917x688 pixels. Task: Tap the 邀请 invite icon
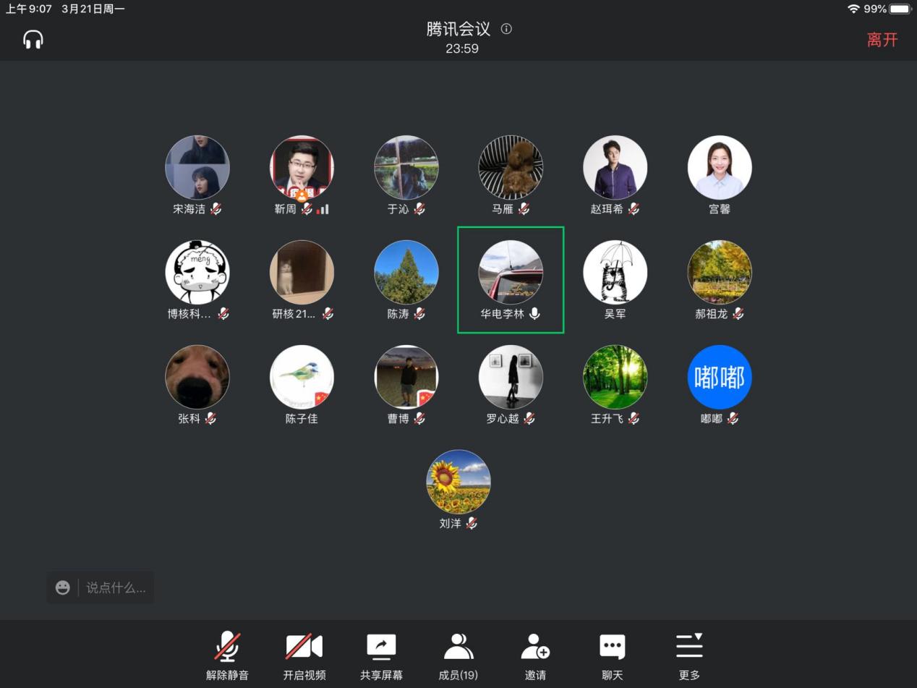coord(535,646)
